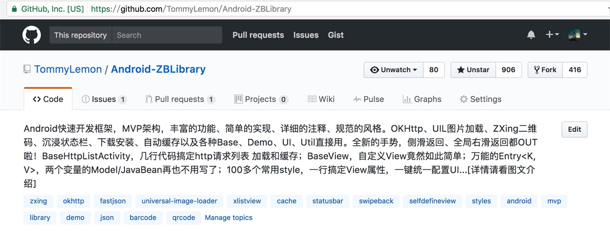The image size is (610, 236).
Task: Focus the repository search field
Action: (167, 35)
